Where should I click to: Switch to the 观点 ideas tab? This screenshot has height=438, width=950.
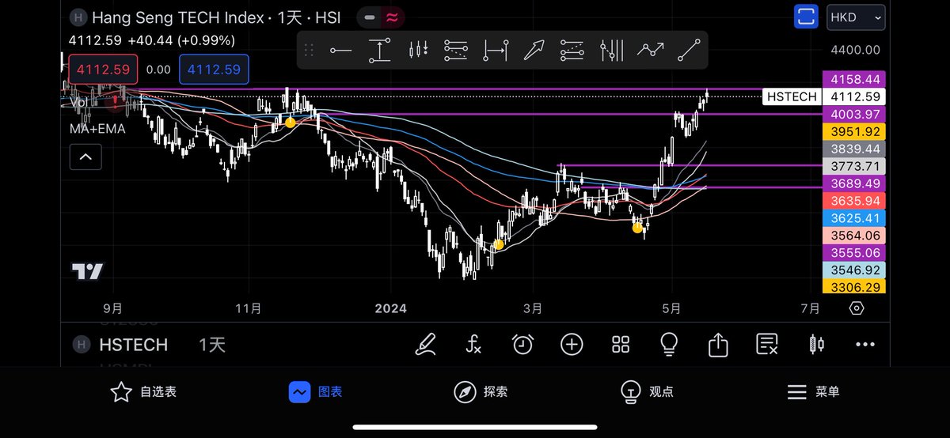(646, 391)
